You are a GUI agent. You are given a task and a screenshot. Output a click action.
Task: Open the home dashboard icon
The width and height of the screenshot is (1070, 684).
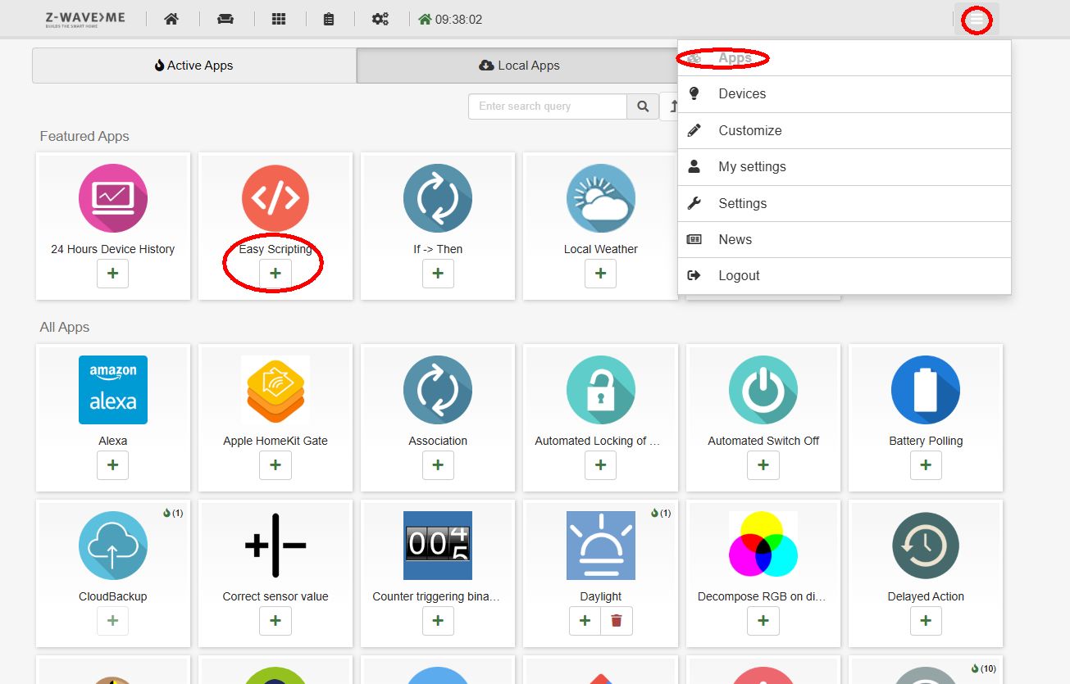171,19
